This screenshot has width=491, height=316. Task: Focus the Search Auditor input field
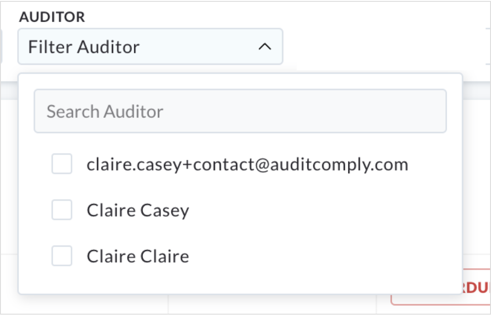240,111
